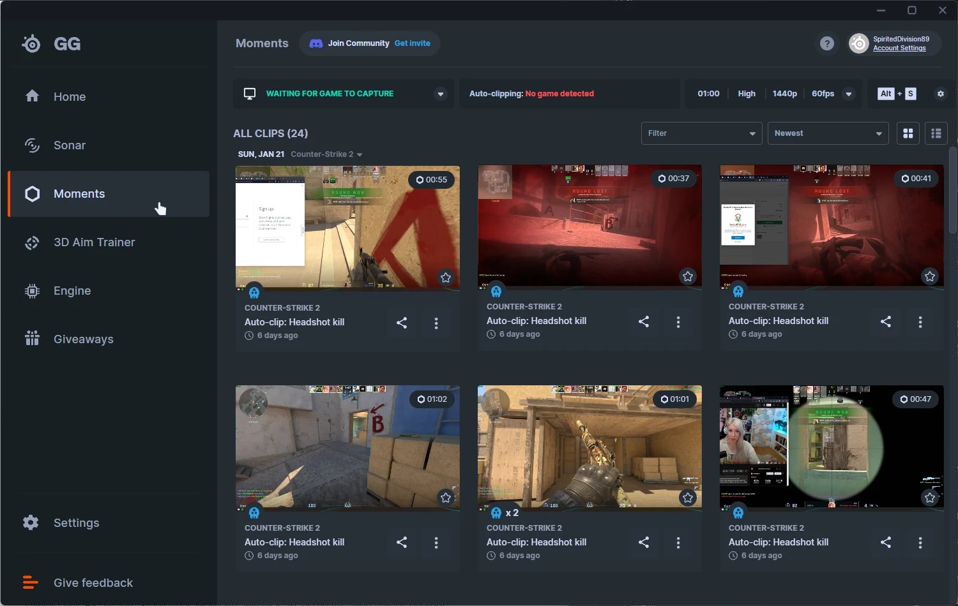Open more options for the 00:41 clip
This screenshot has width=958, height=606.
click(x=920, y=322)
